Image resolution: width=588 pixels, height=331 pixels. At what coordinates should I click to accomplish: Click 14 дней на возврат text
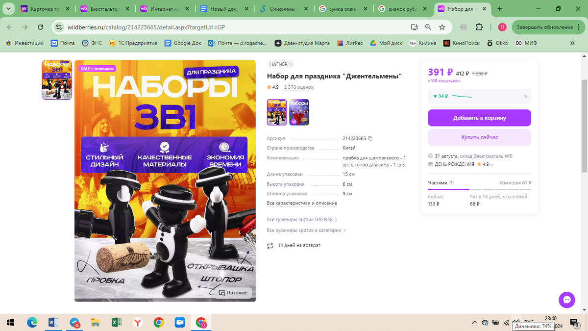point(299,245)
